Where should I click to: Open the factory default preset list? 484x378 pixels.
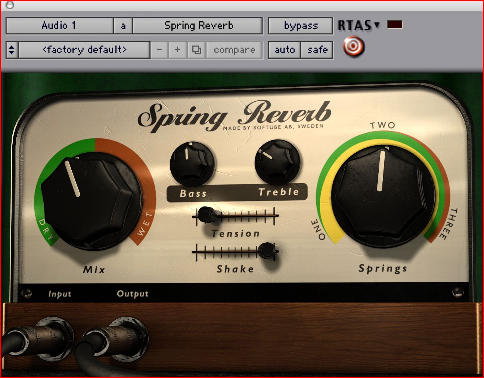[x=84, y=50]
